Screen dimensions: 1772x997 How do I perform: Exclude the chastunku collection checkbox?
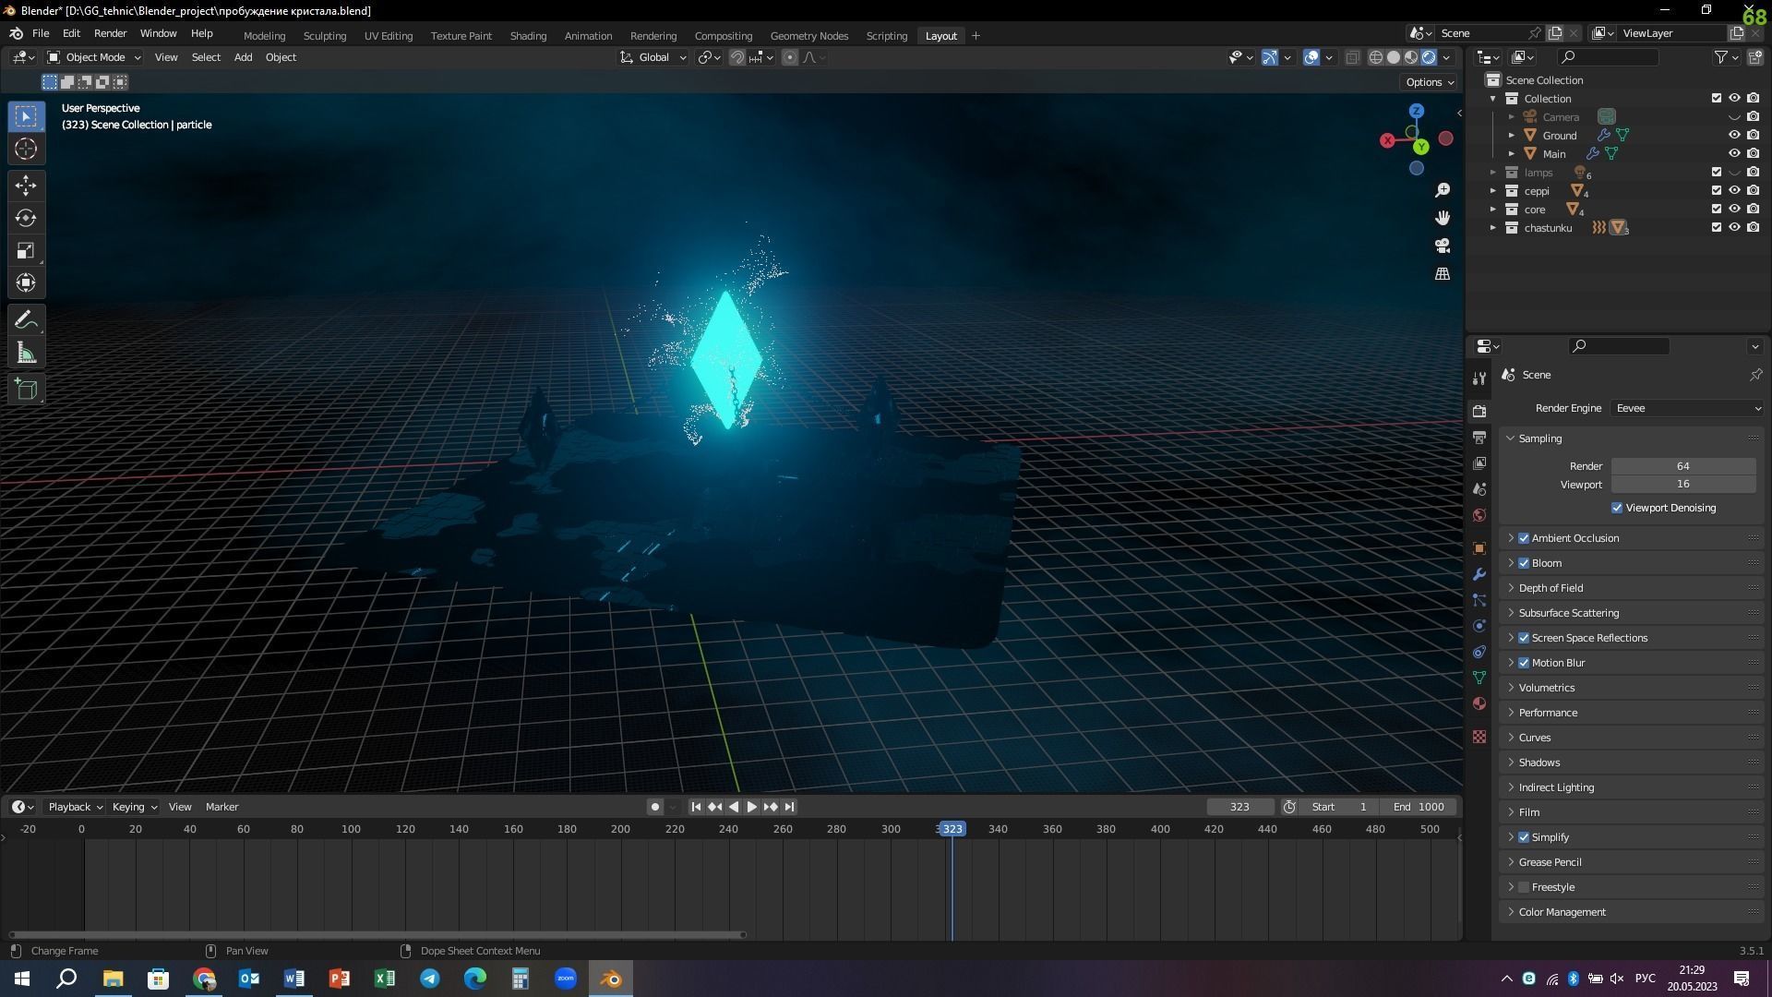(x=1717, y=227)
